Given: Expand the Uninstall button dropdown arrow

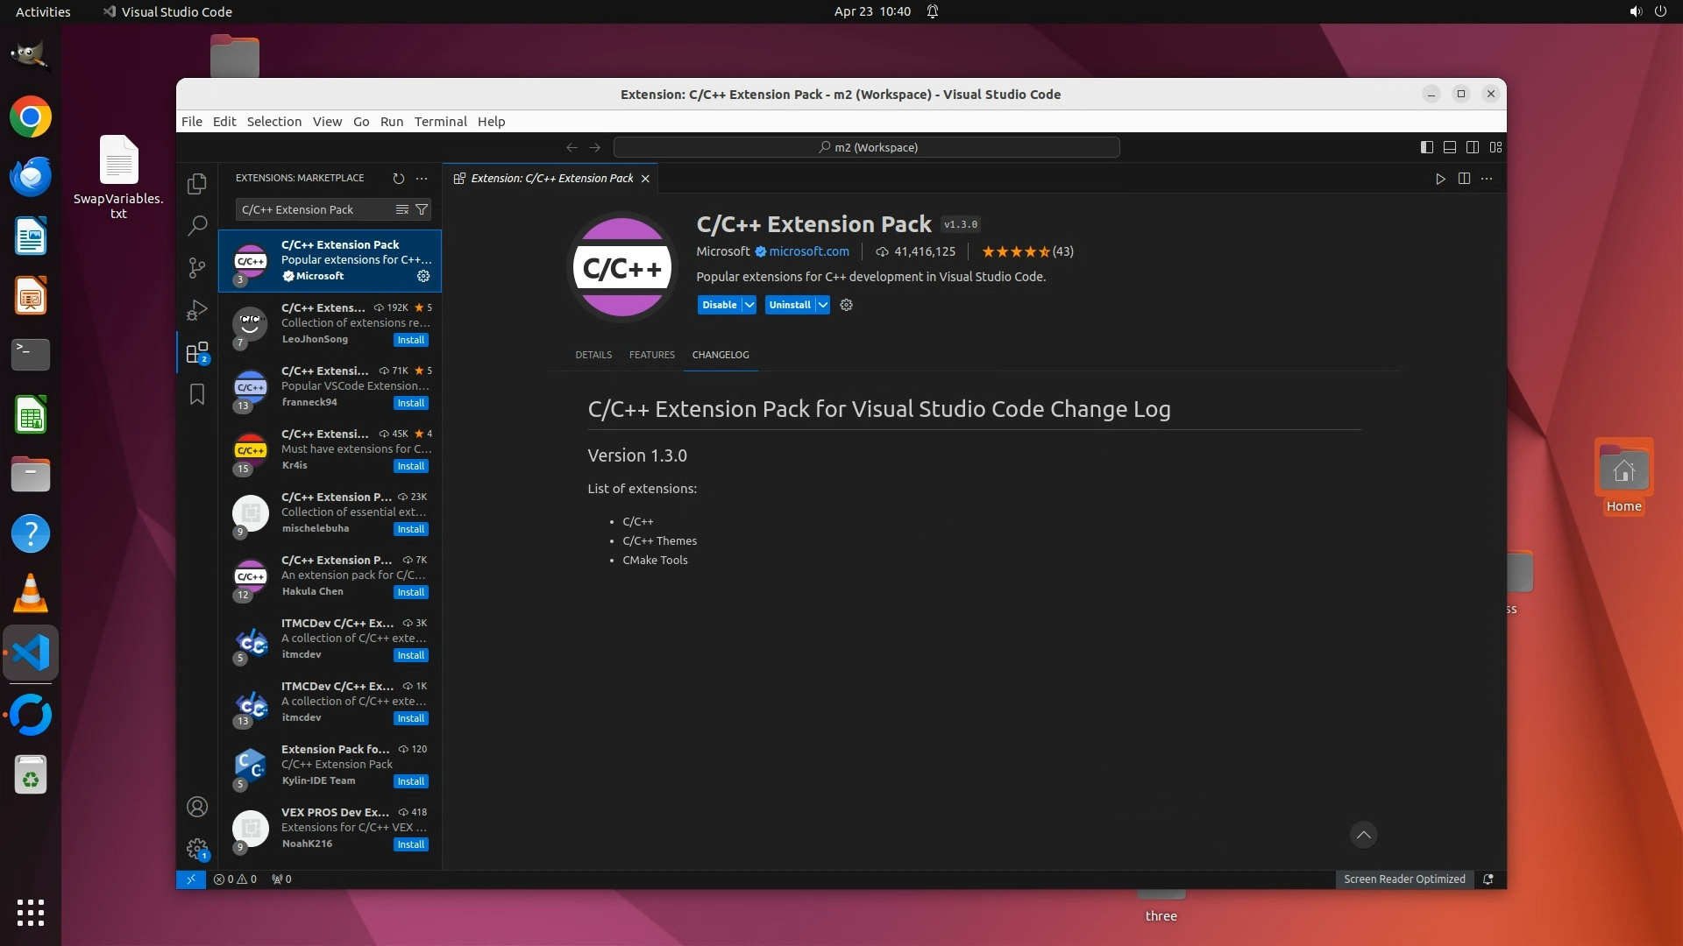Looking at the screenshot, I should coord(823,305).
